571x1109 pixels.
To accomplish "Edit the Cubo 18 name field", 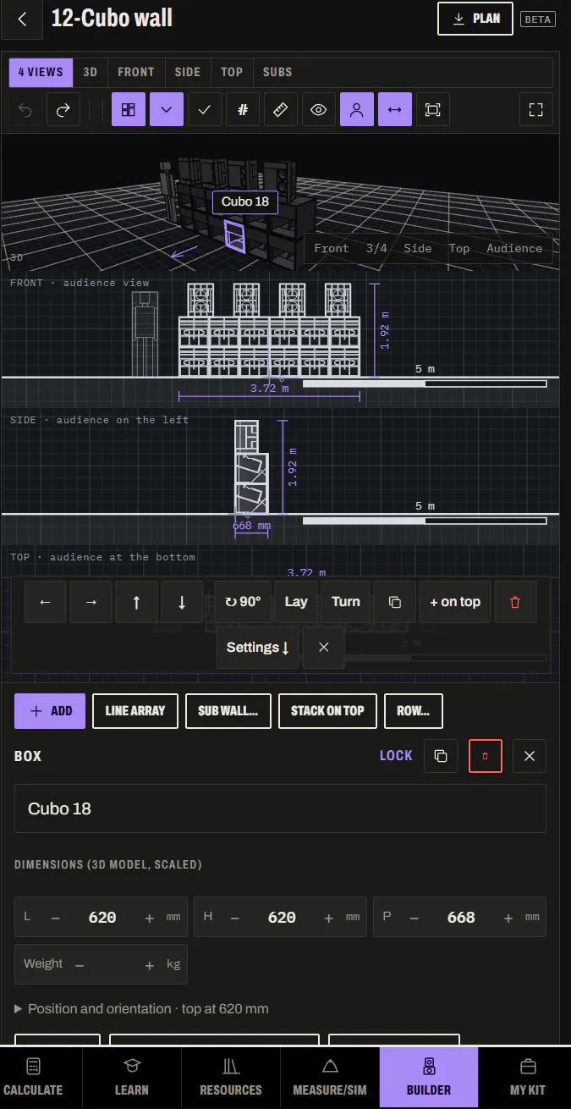I will point(280,808).
